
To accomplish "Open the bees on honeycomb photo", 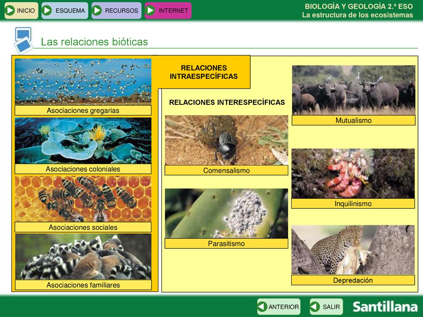I will coord(83,199).
